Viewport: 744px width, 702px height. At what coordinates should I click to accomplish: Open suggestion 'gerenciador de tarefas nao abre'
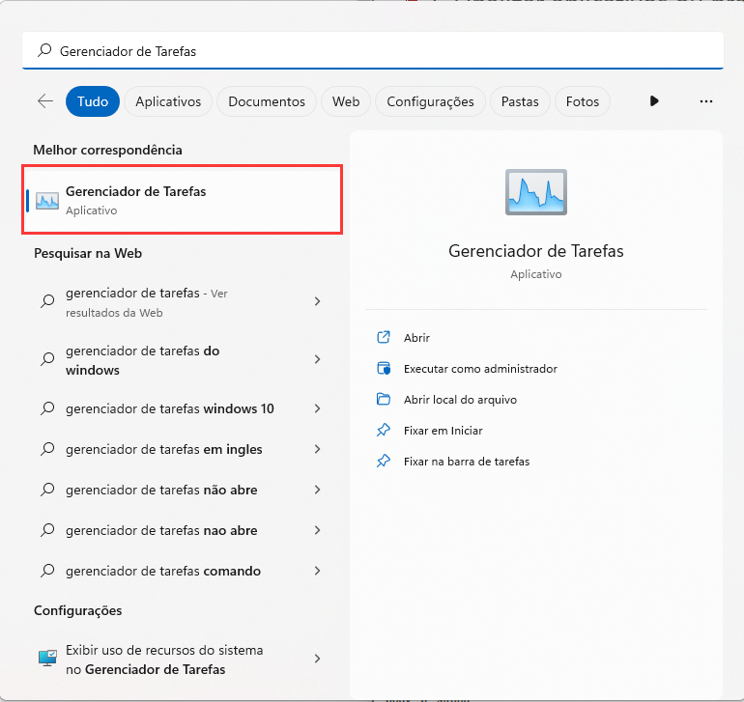point(183,530)
